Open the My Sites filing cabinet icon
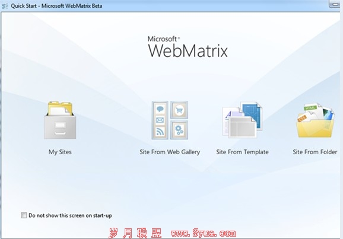Viewport: 343px width, 239px height. point(60,120)
